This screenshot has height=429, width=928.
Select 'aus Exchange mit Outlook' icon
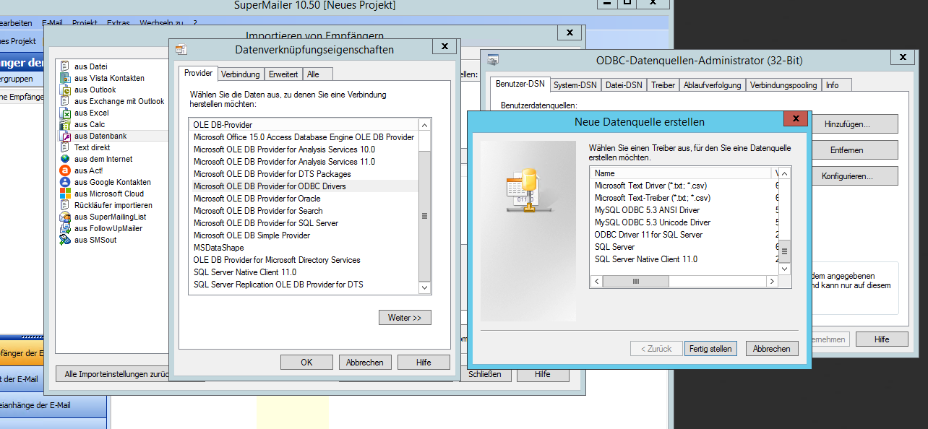pyautogui.click(x=65, y=101)
